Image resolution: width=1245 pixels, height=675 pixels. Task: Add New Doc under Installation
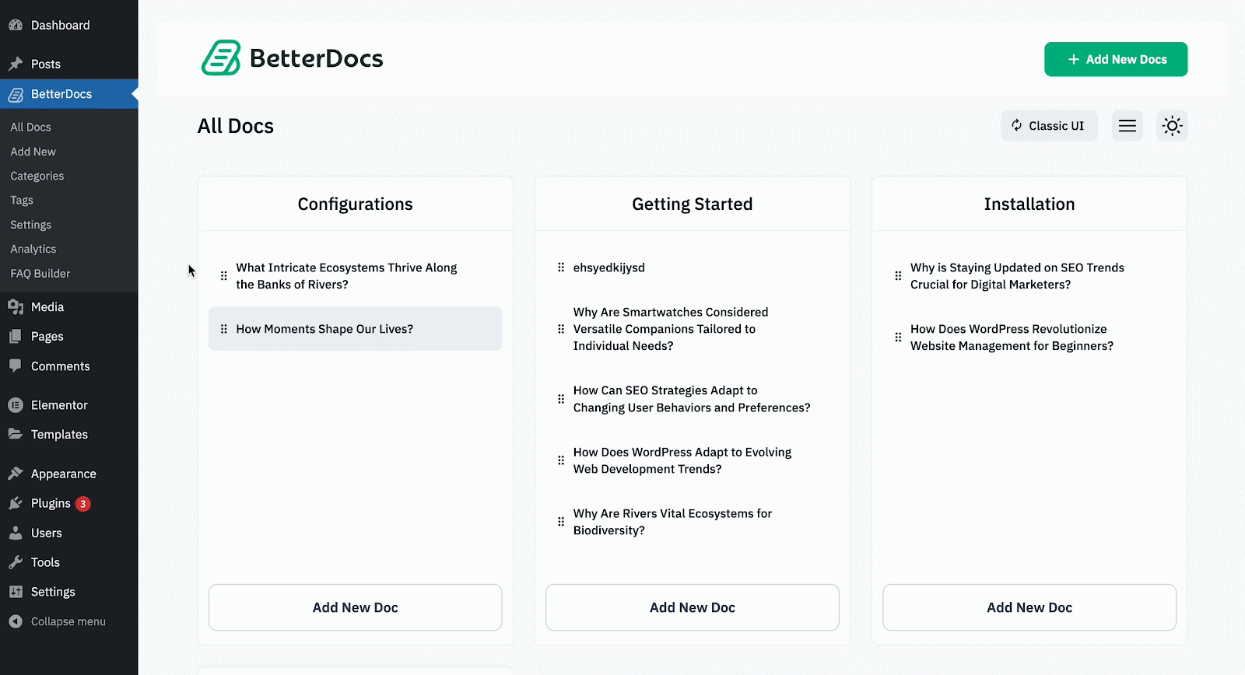point(1029,607)
